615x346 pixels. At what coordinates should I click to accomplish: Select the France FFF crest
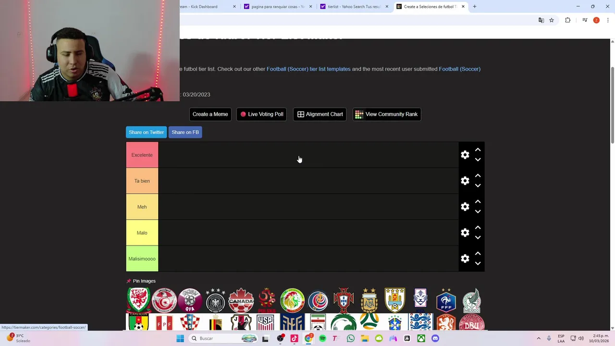pyautogui.click(x=446, y=300)
